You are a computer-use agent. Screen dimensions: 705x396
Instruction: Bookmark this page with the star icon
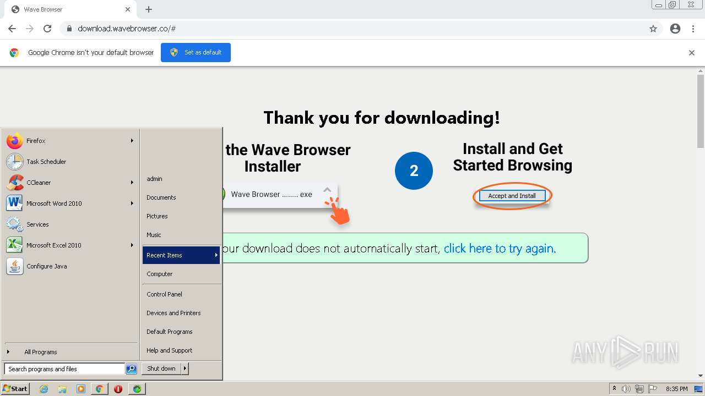coord(653,29)
